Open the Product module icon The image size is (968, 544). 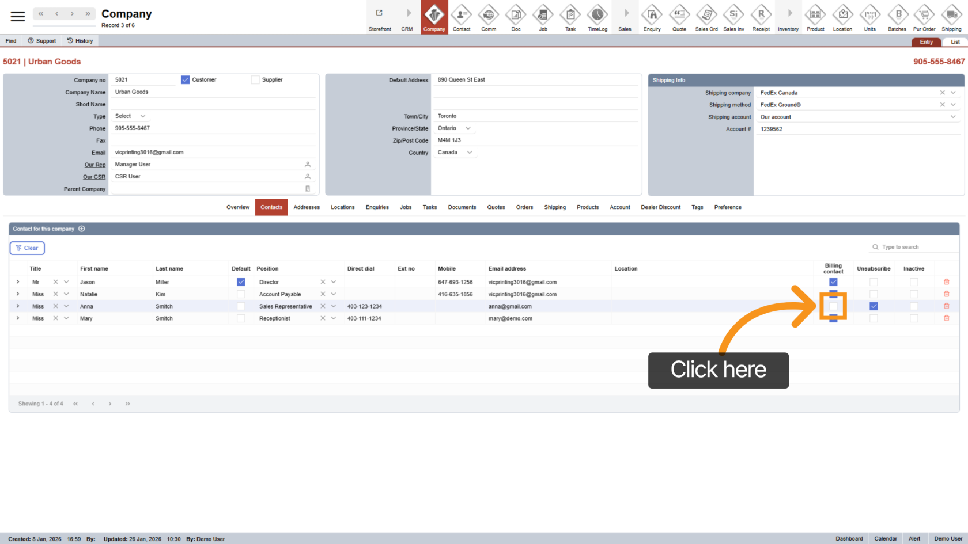tap(815, 16)
